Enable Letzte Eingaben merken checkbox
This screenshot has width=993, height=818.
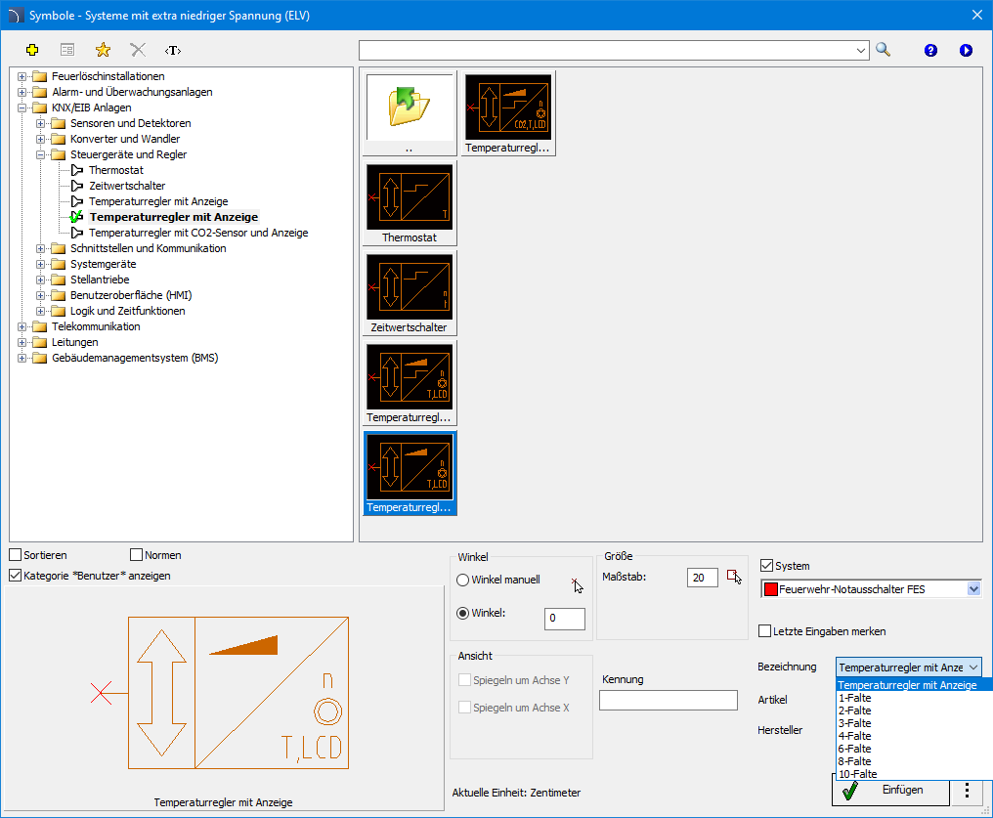(765, 631)
